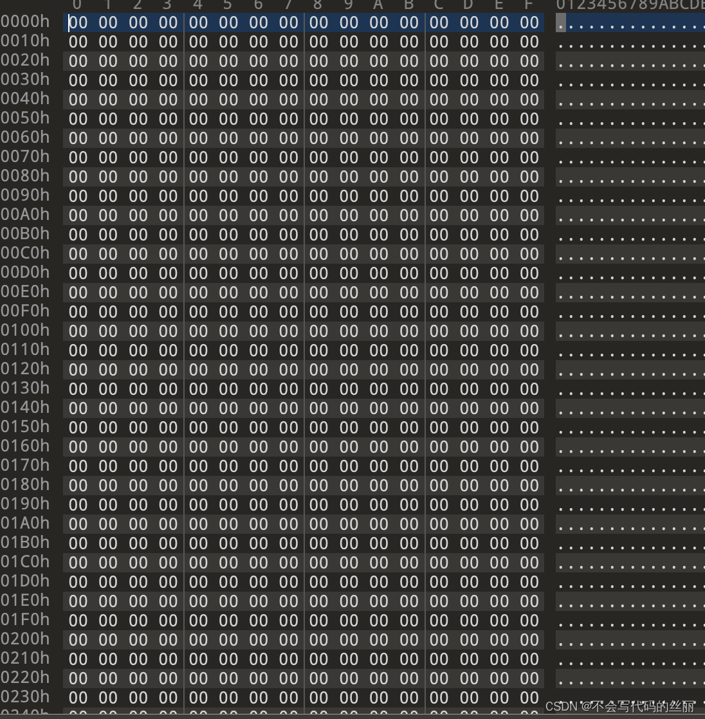Select byte in column 4 of row 0050h
This screenshot has width=705, height=719.
click(198, 119)
